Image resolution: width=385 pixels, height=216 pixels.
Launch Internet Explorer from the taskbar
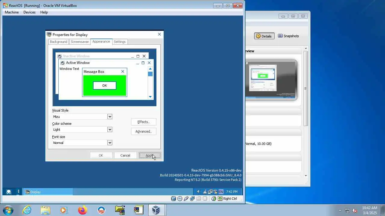[27, 210]
